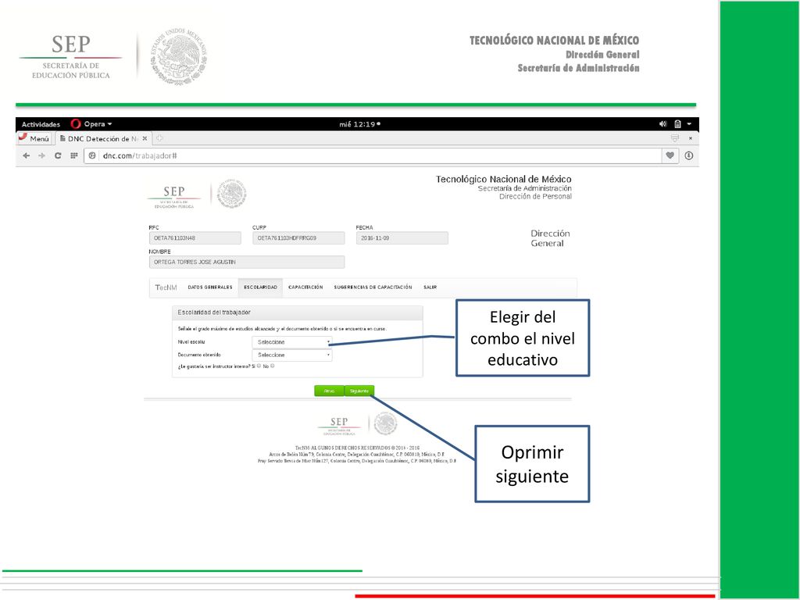Screen dimensions: 800x600
Task: Open the clock showing mié 12:19
Action: point(359,124)
